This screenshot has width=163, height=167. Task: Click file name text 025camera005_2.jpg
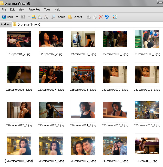pos(19,90)
